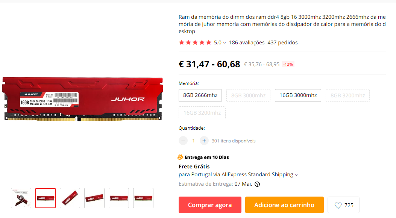The image size is (396, 218).
Task: Click the Adicione ao carrinho button
Action: point(284,205)
